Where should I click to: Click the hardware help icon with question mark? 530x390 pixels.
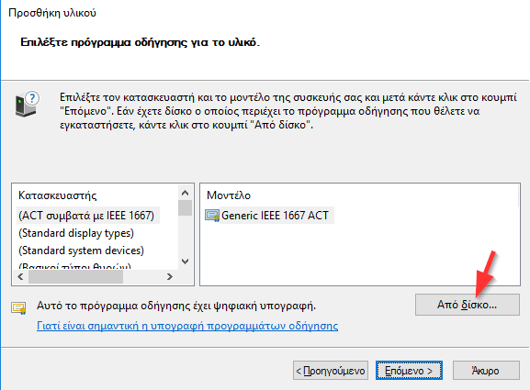[27, 104]
